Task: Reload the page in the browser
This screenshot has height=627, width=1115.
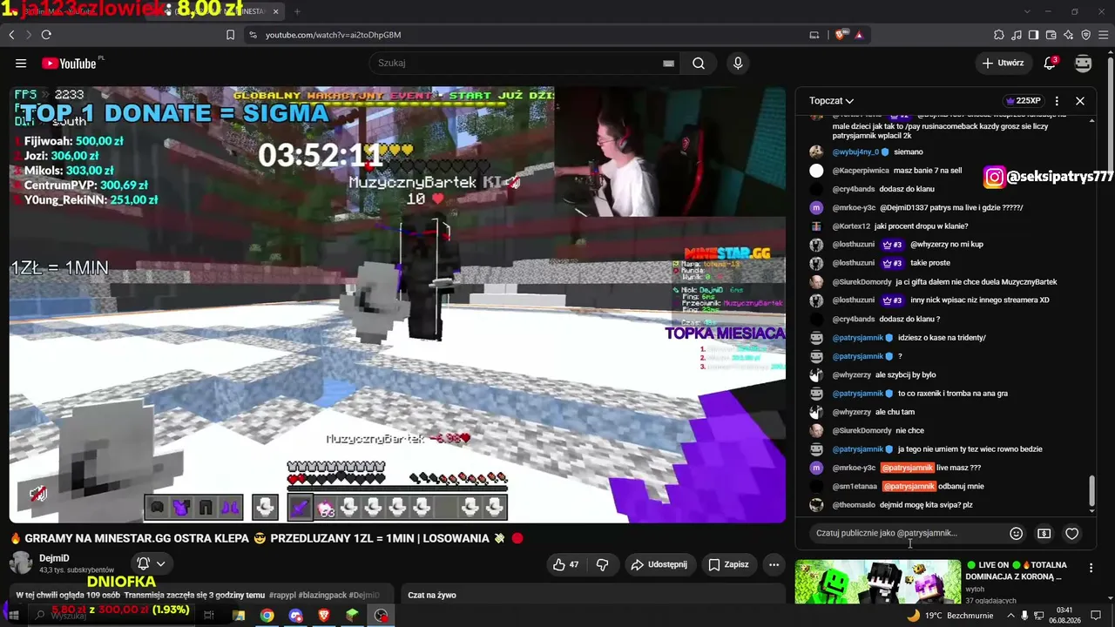Action: (x=46, y=35)
